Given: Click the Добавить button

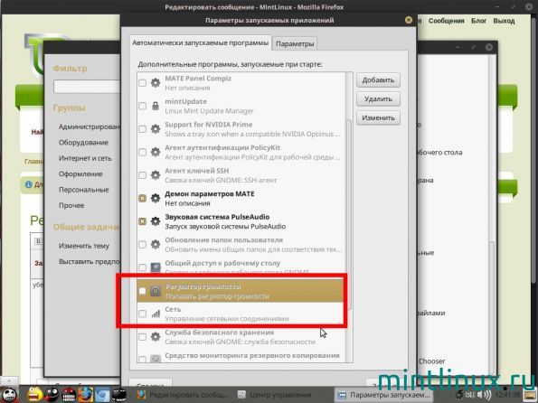Looking at the screenshot, I should pyautogui.click(x=378, y=80).
